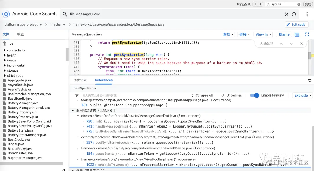The width and height of the screenshot is (314, 171).
Task: Open BugreportManager.java in file tree
Action: 25,158
